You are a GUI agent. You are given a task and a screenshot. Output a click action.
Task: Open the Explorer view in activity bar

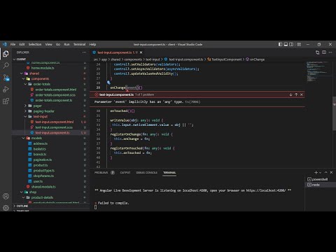[6, 54]
